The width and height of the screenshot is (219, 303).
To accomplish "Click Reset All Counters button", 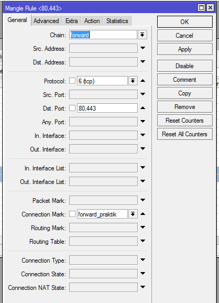I will pos(185,134).
